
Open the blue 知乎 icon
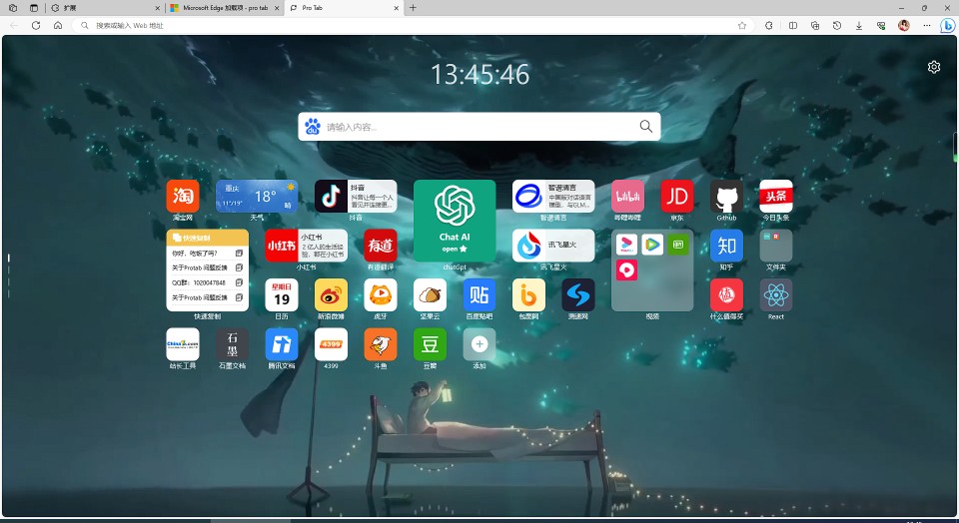[x=726, y=246]
